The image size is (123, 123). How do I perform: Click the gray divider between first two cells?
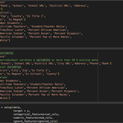[61, 49]
